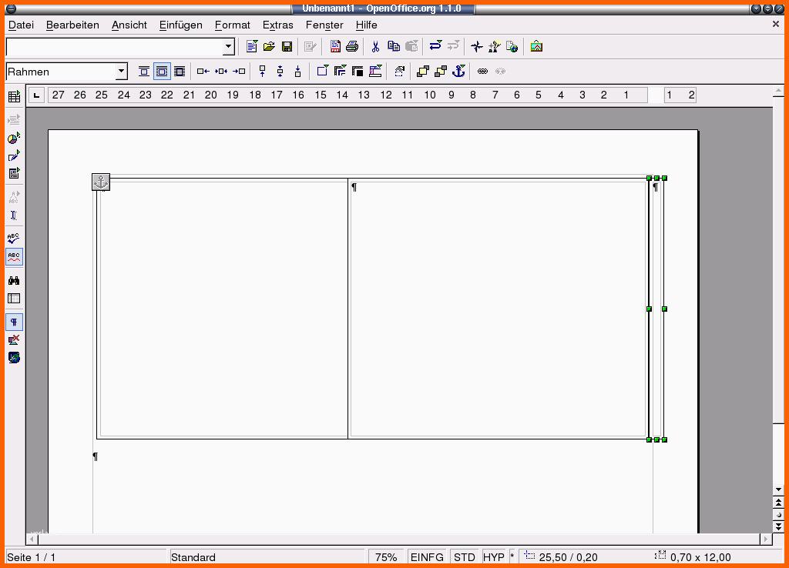Image resolution: width=789 pixels, height=568 pixels.
Task: Click the Copy icon
Action: coord(394,47)
